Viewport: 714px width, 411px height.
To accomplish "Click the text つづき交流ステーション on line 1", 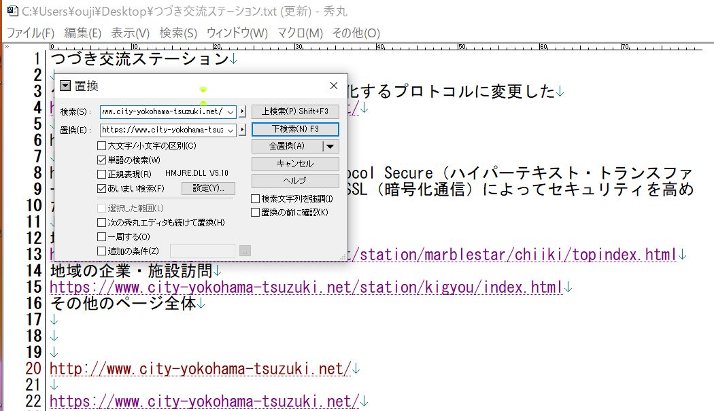I will (x=139, y=58).
